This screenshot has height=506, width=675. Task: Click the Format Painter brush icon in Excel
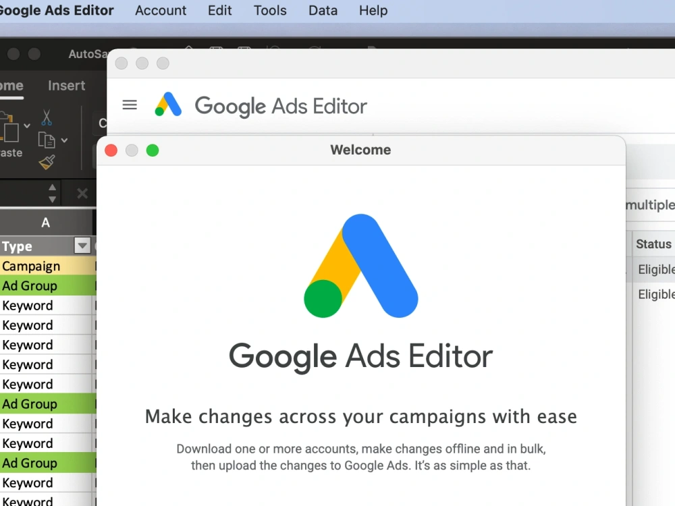47,162
